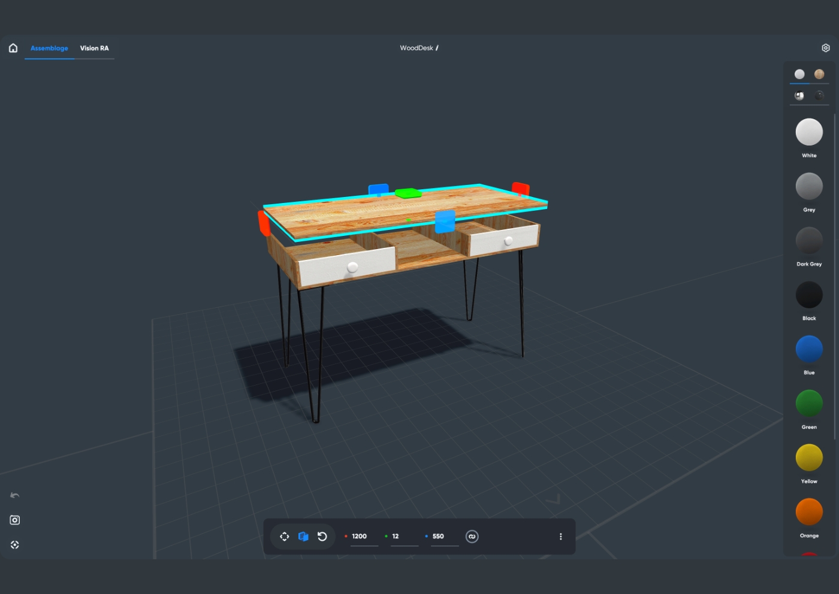Apply the Dark Grey material swatch
Image resolution: width=839 pixels, height=594 pixels.
(809, 241)
